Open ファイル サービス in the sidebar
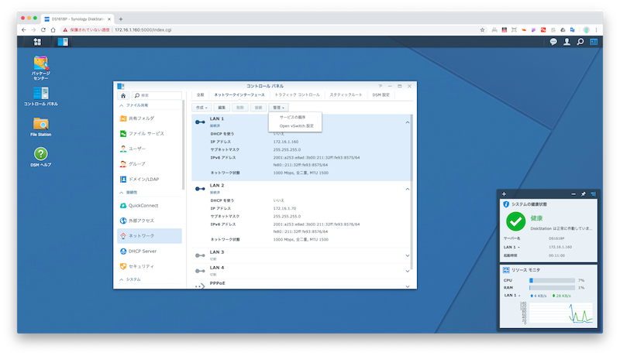 pos(150,134)
